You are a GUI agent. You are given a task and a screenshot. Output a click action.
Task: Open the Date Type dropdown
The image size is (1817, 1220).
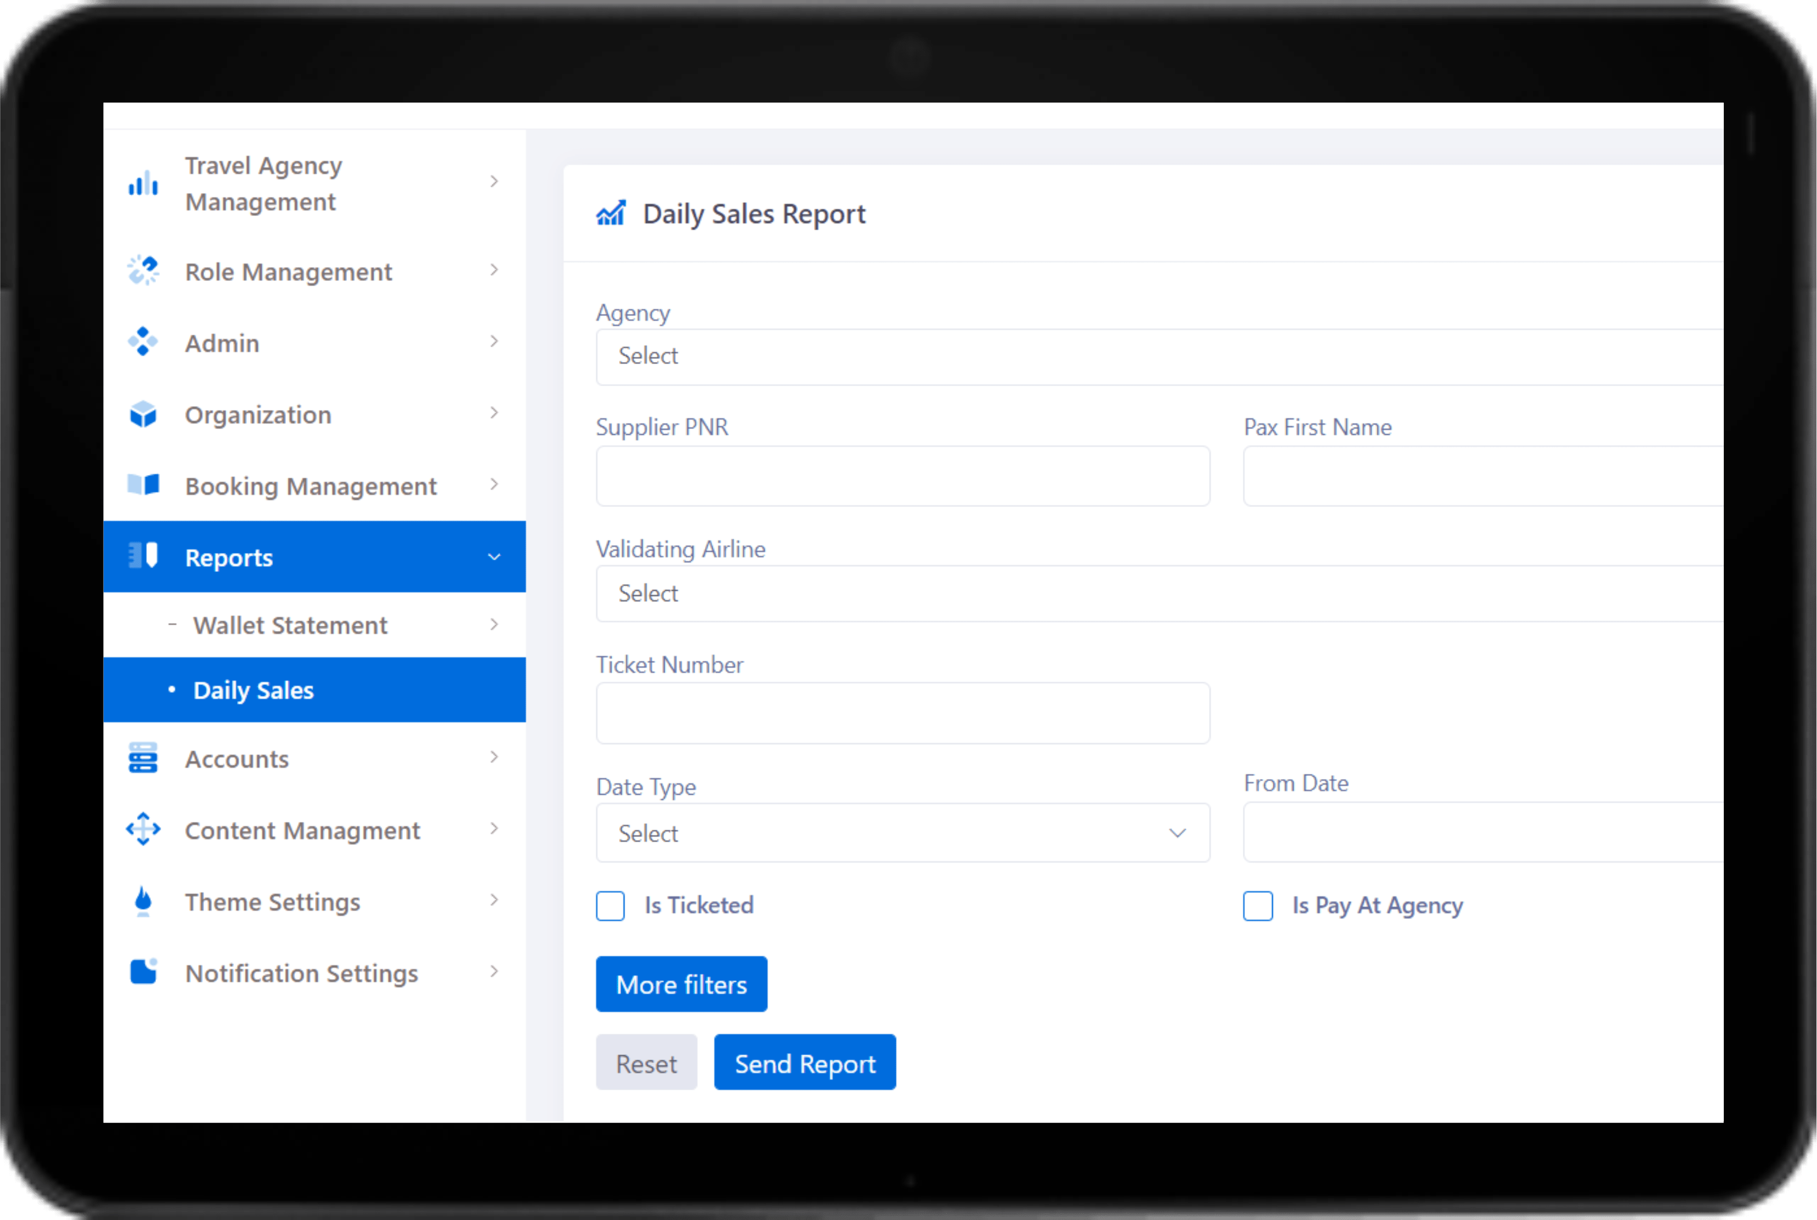[x=903, y=832]
